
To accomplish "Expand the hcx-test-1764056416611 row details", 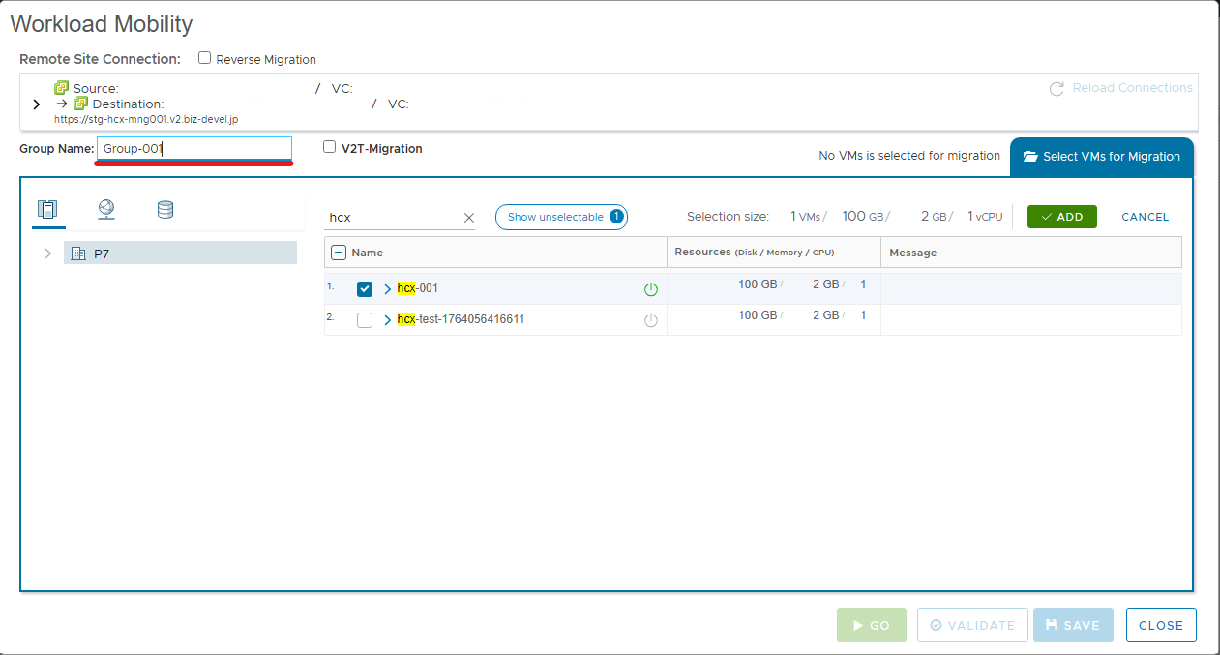I will [388, 320].
